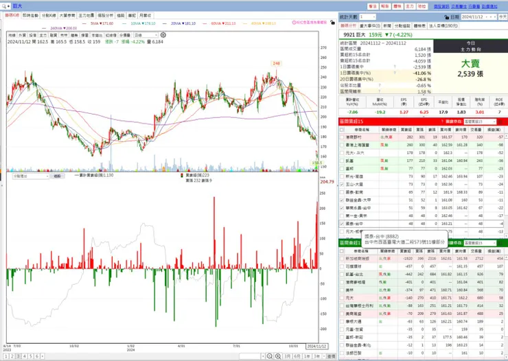Click 分價量 button above chart
The height and width of the screenshot is (361, 508).
click(x=125, y=35)
